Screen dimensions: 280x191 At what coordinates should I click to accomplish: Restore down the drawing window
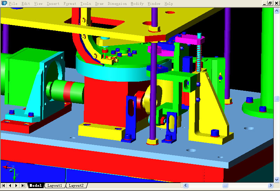[x=270, y=4]
